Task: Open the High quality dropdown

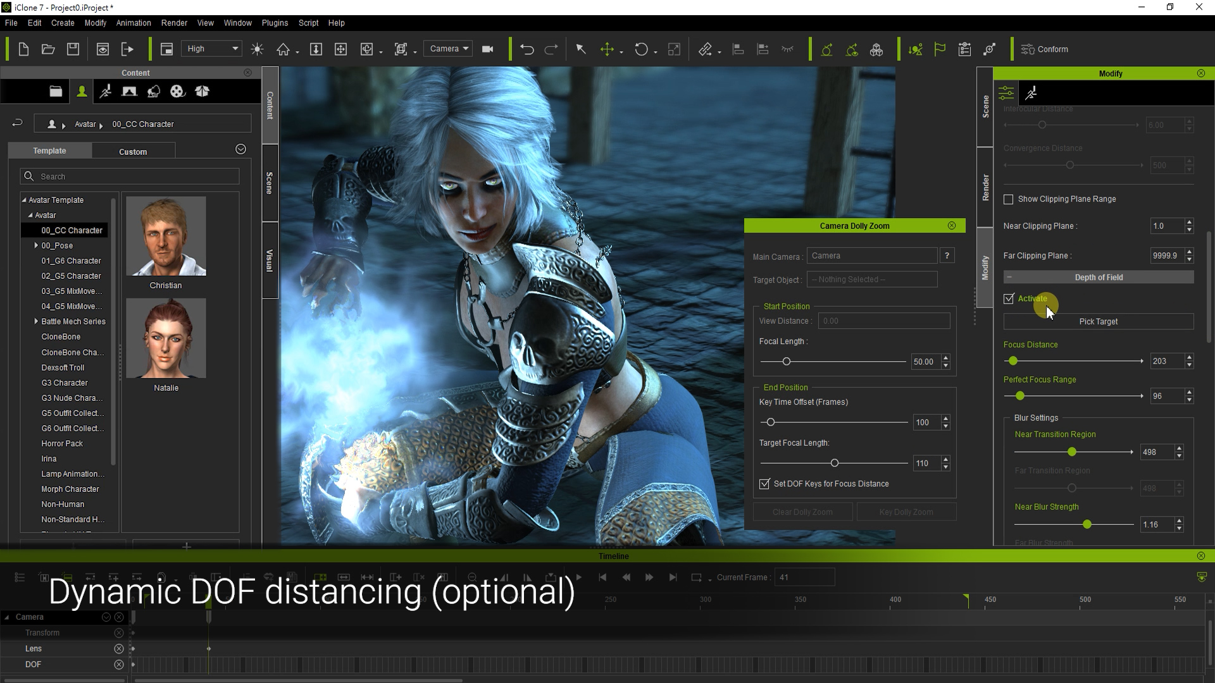Action: (x=212, y=49)
